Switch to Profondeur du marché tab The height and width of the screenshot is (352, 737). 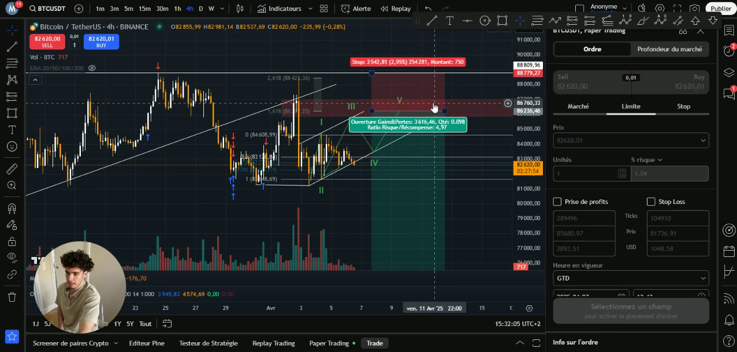coord(669,49)
